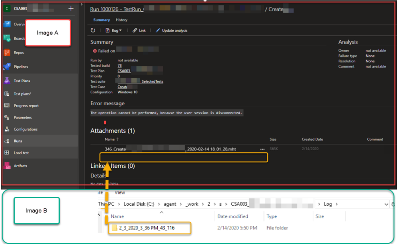The height and width of the screenshot is (244, 398).
Task: Select the Test Plans flask icon
Action: (7, 81)
